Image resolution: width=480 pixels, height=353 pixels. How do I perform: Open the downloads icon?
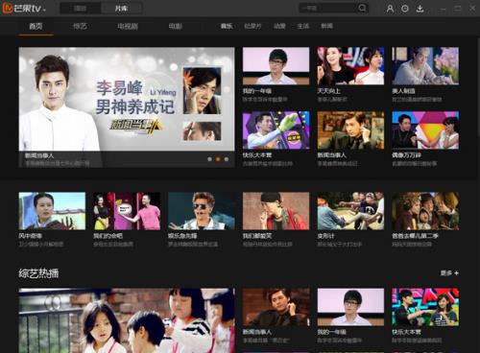pyautogui.click(x=420, y=9)
